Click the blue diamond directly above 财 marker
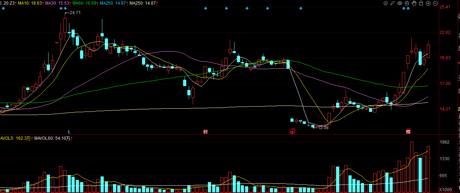The image size is (460, 193). point(205,8)
